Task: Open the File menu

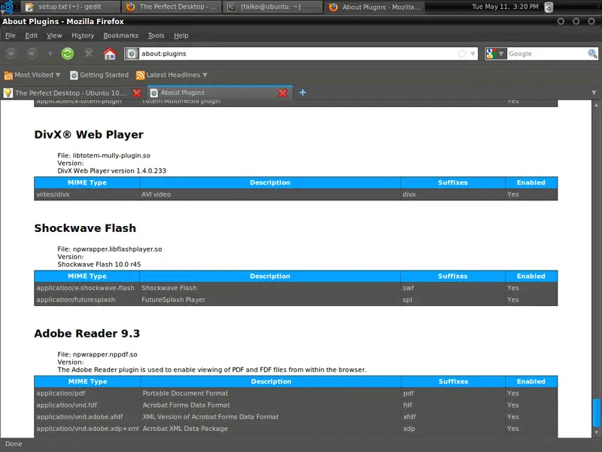Action: (x=11, y=35)
